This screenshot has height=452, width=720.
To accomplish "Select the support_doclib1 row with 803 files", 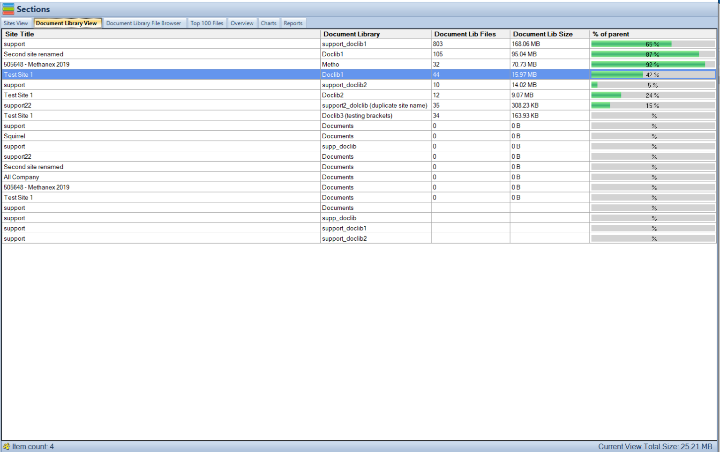I will pyautogui.click(x=187, y=44).
